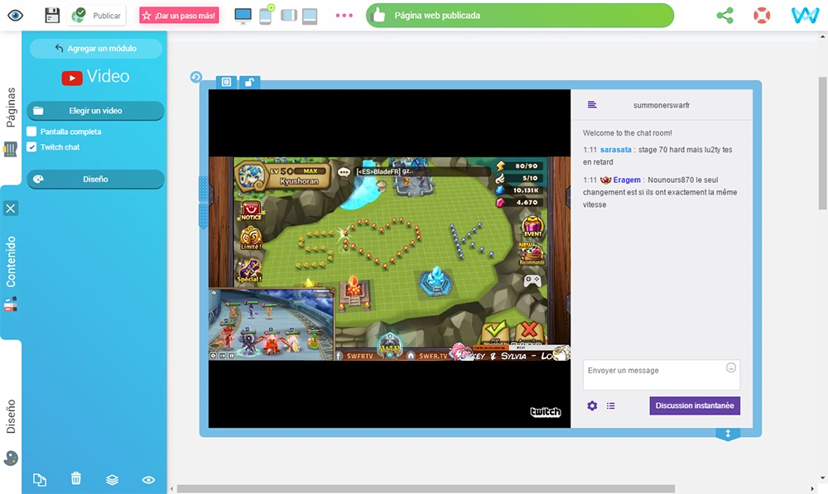Click the vertical scrollbar thumb of the page
This screenshot has width=828, height=494.
[822, 143]
